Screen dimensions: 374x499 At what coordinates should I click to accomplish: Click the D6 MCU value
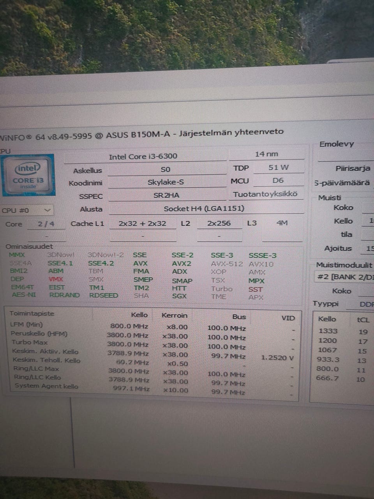278,180
